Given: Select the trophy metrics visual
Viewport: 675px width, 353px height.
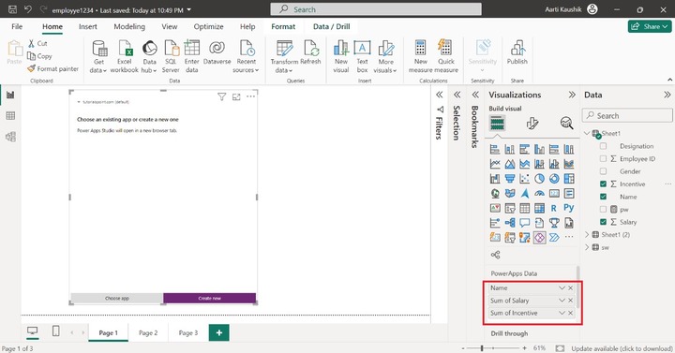Looking at the screenshot, I should (554, 223).
